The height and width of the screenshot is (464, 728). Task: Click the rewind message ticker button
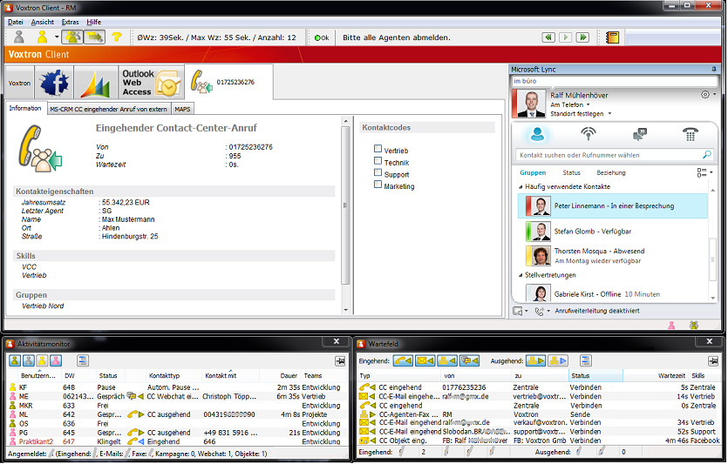pos(548,37)
